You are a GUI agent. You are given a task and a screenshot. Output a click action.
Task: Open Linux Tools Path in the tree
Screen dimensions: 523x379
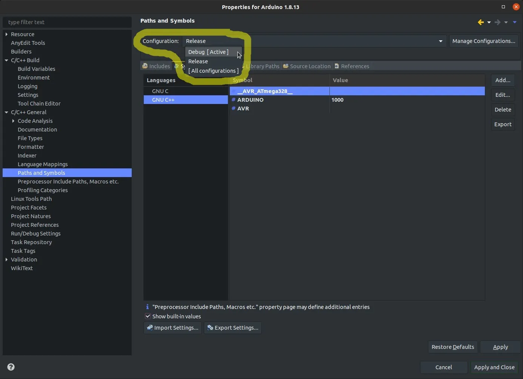coord(31,199)
